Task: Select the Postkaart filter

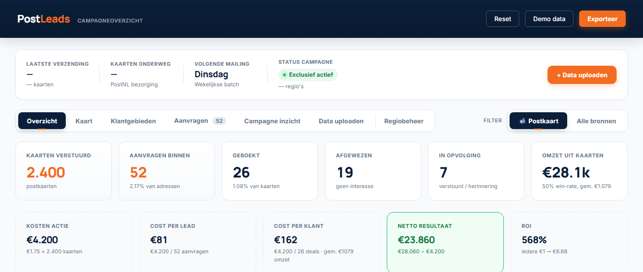Action: click(538, 121)
